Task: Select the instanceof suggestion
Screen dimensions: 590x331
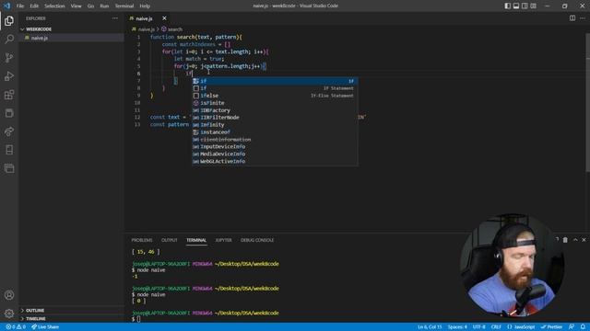Action: 275,132
